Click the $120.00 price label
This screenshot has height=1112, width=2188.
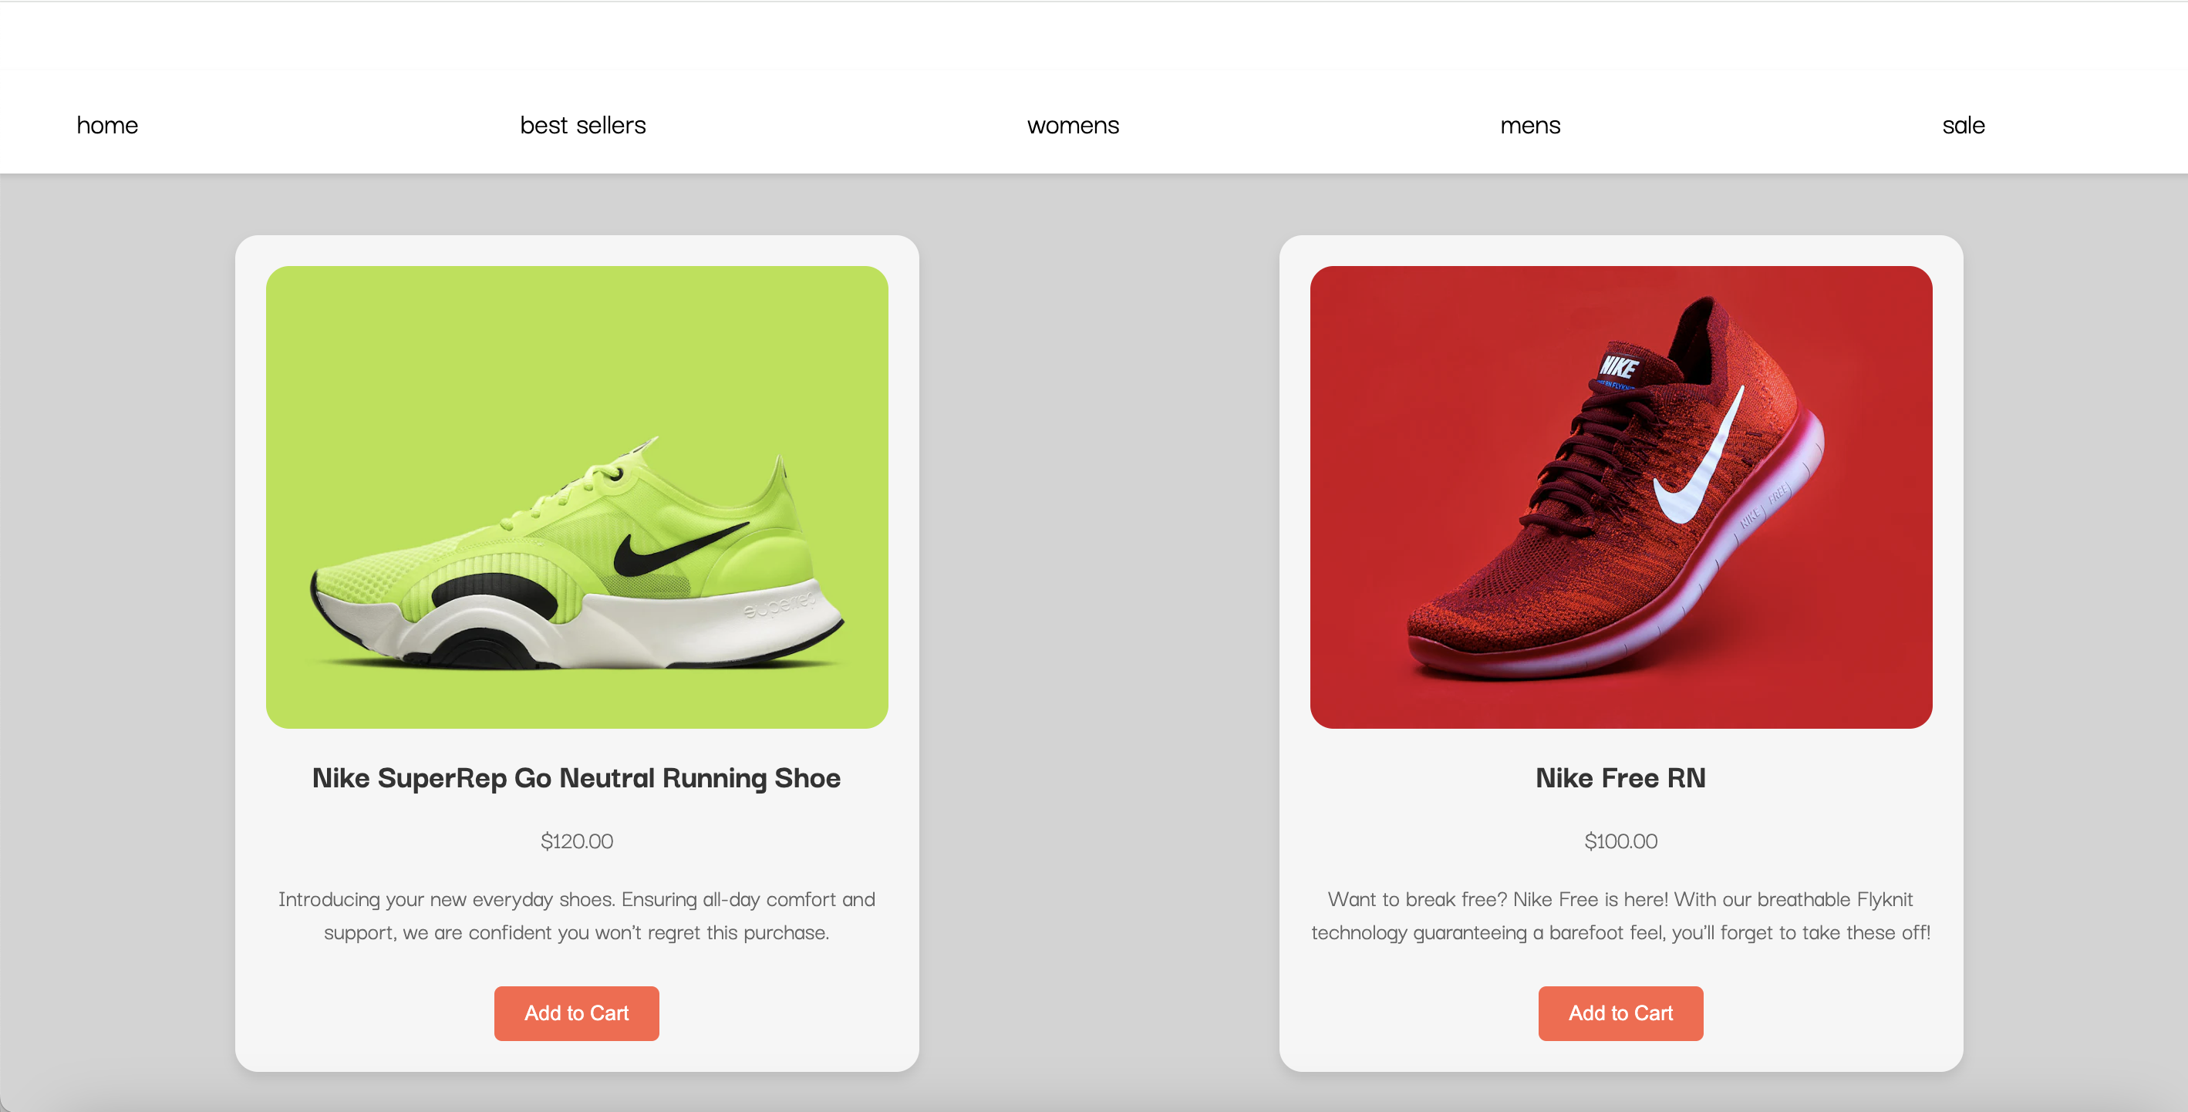click(x=577, y=841)
